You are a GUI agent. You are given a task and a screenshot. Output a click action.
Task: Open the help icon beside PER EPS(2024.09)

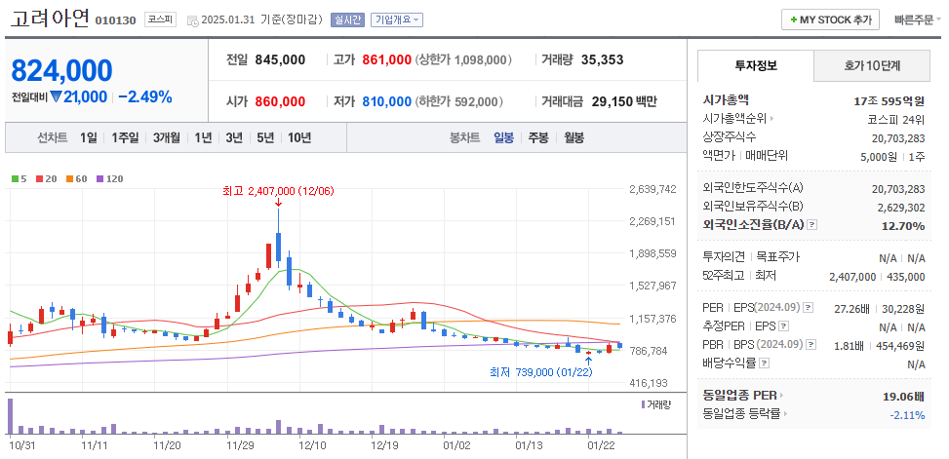809,308
